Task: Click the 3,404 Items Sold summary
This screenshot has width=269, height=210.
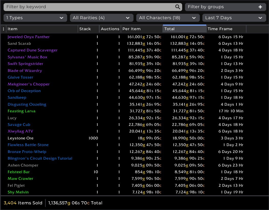Action: coord(23,203)
